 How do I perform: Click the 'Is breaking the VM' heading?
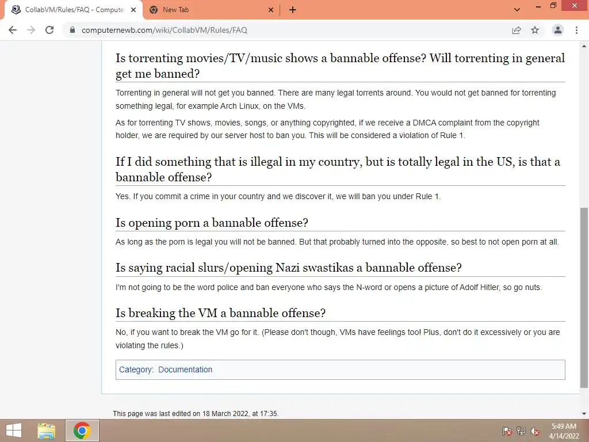(x=220, y=313)
